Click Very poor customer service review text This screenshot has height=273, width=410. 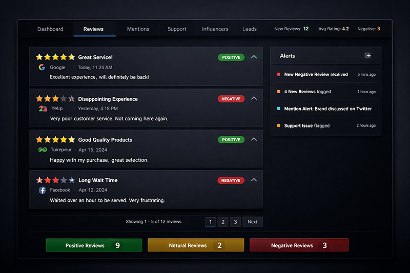coord(109,119)
